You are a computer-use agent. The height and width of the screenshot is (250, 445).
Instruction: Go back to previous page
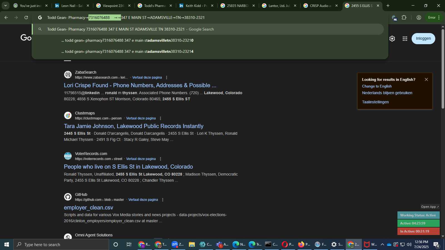6,17
